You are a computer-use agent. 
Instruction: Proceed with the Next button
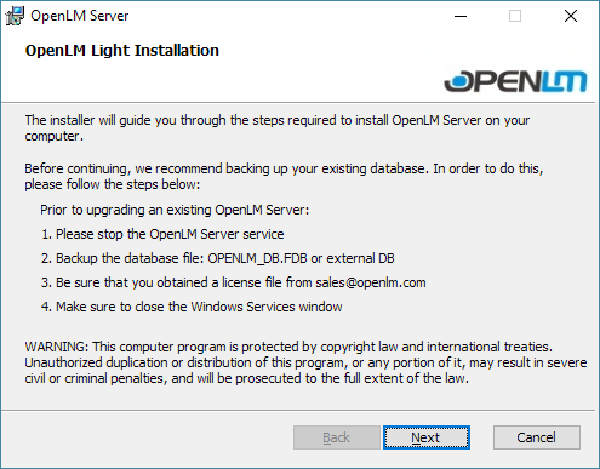coord(426,437)
